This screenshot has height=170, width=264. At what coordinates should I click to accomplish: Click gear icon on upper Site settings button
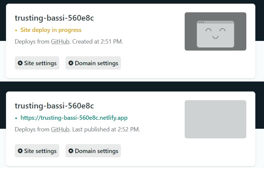20,63
